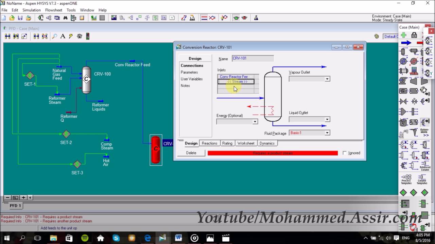Click the PFD lightning bolt quick-route icon
The image size is (435, 244).
71,36
